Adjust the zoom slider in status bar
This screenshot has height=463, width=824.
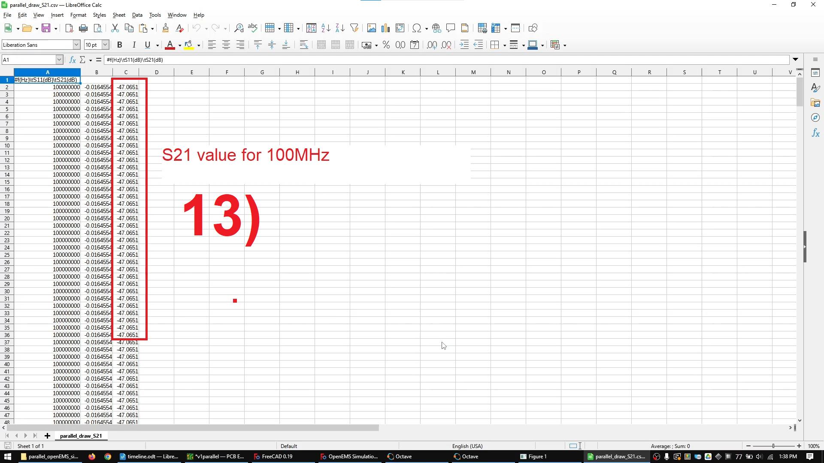[x=774, y=446]
